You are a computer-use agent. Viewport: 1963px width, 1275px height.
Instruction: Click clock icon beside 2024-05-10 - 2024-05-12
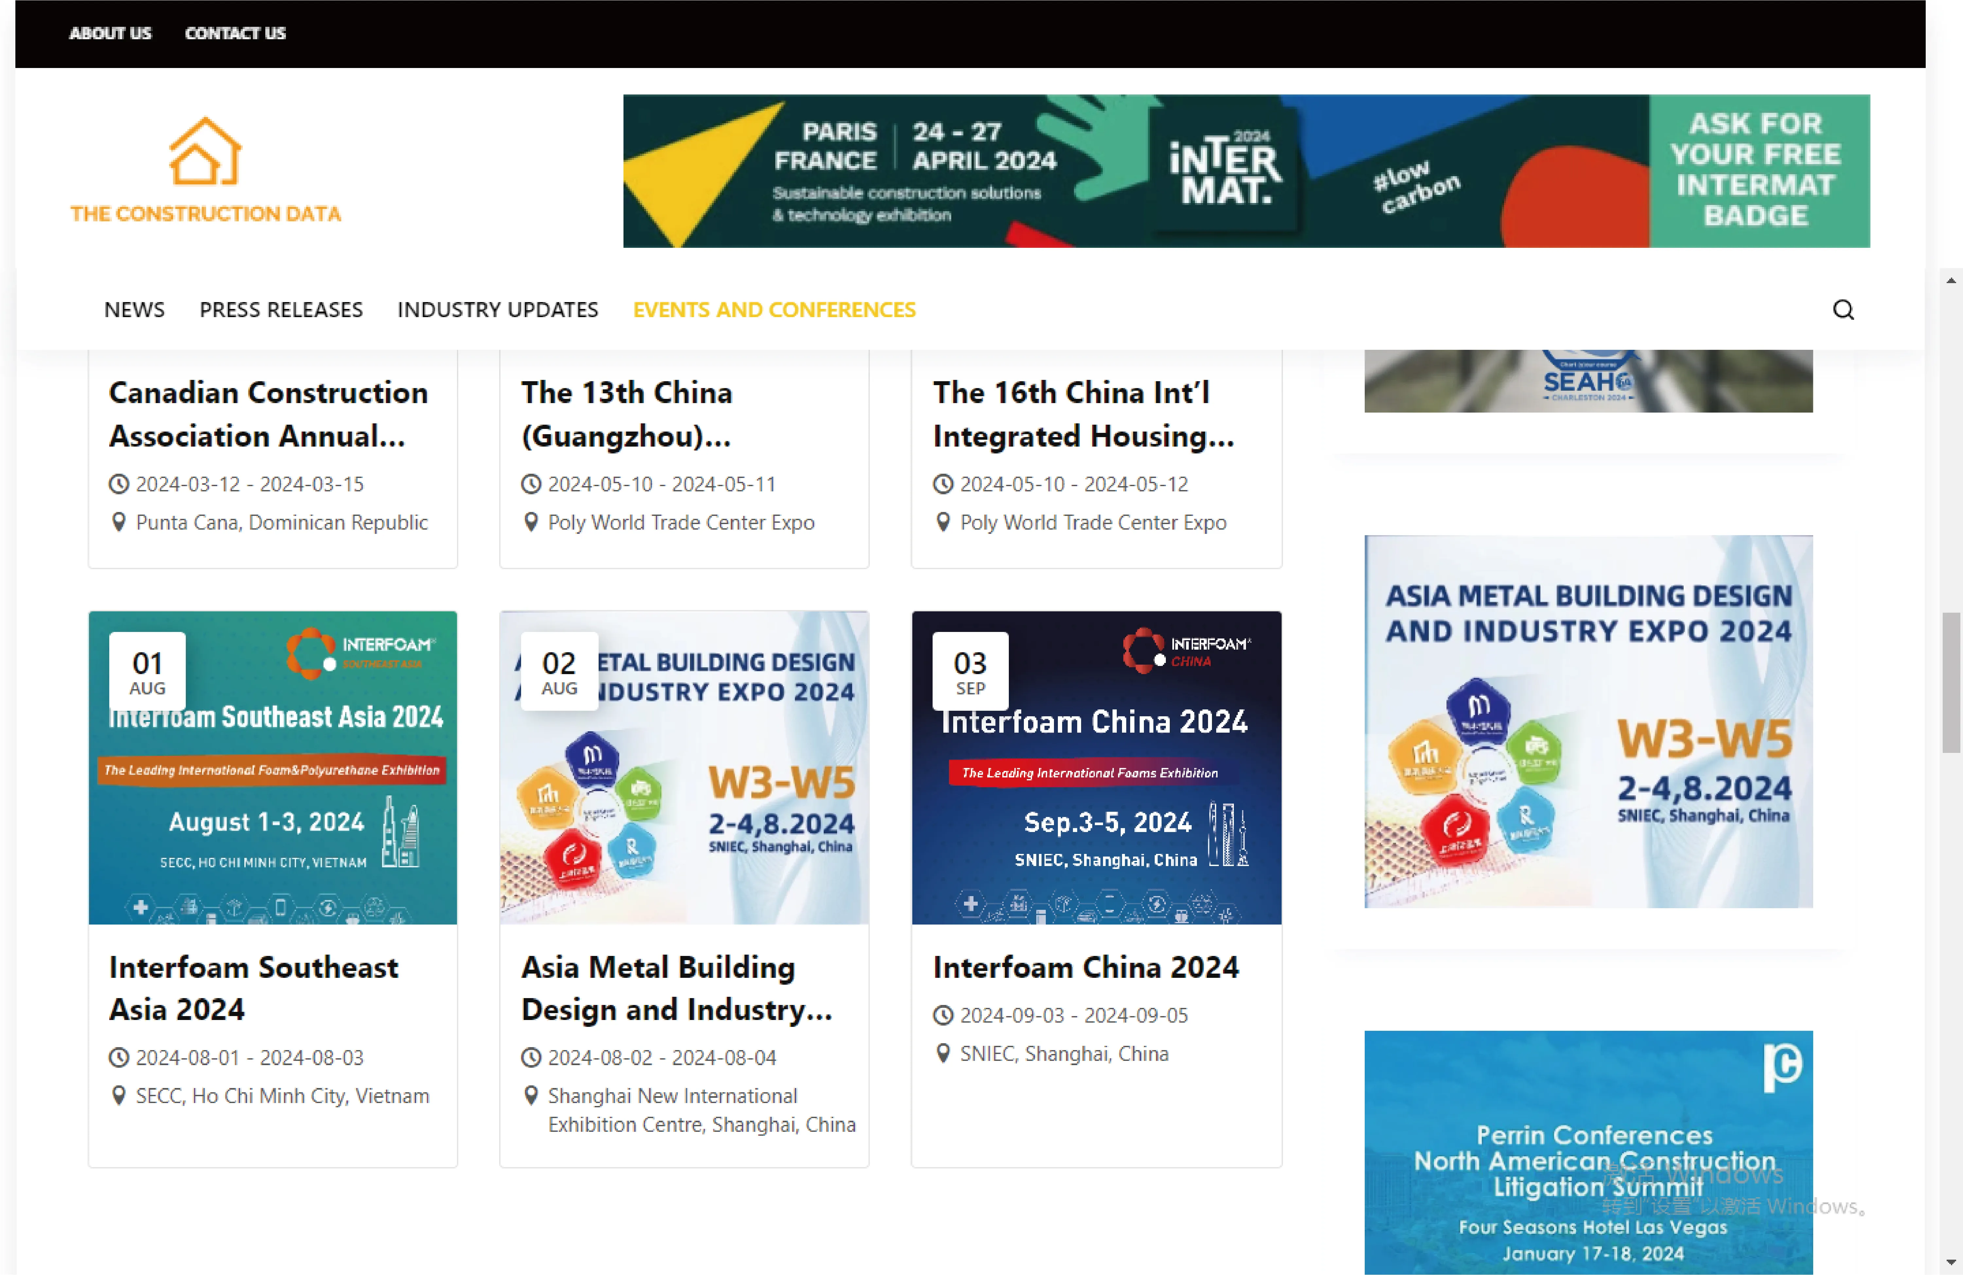tap(943, 484)
